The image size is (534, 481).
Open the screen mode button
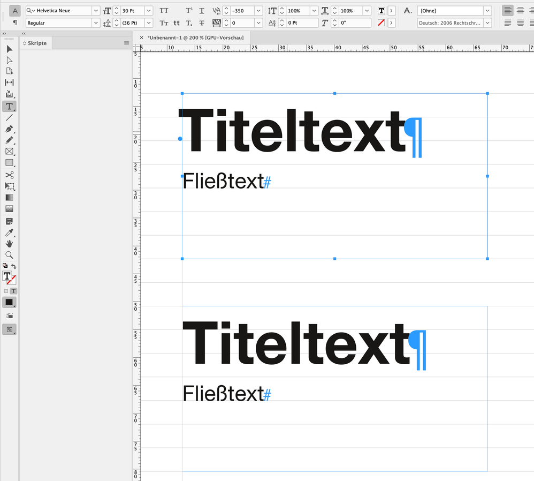(9, 329)
